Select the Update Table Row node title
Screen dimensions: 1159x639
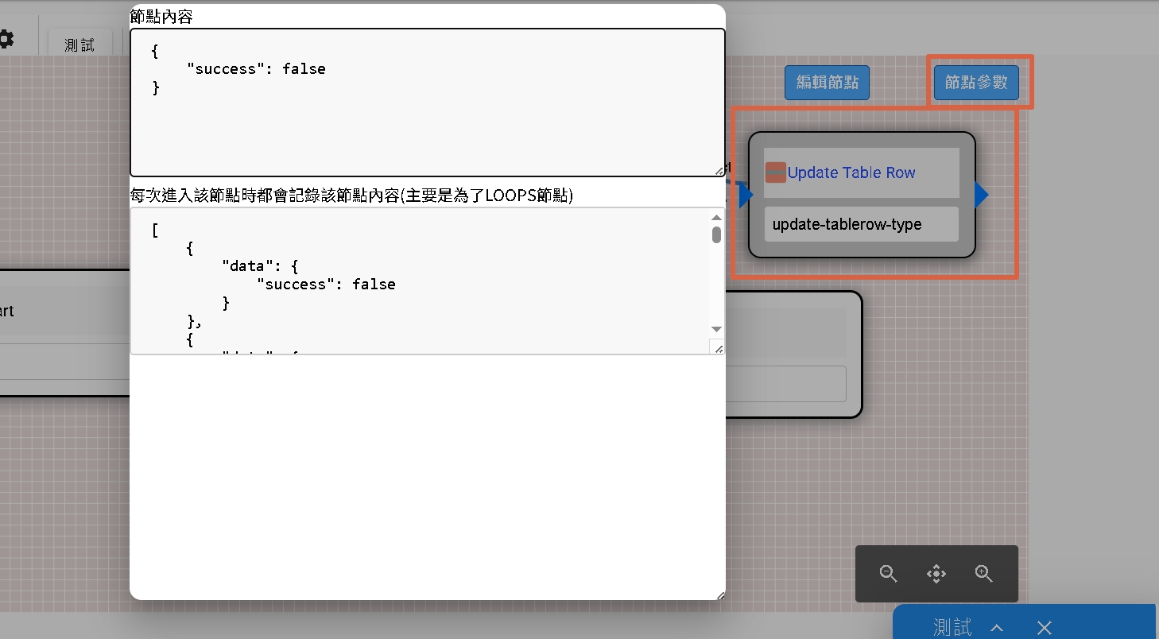pyautogui.click(x=851, y=172)
